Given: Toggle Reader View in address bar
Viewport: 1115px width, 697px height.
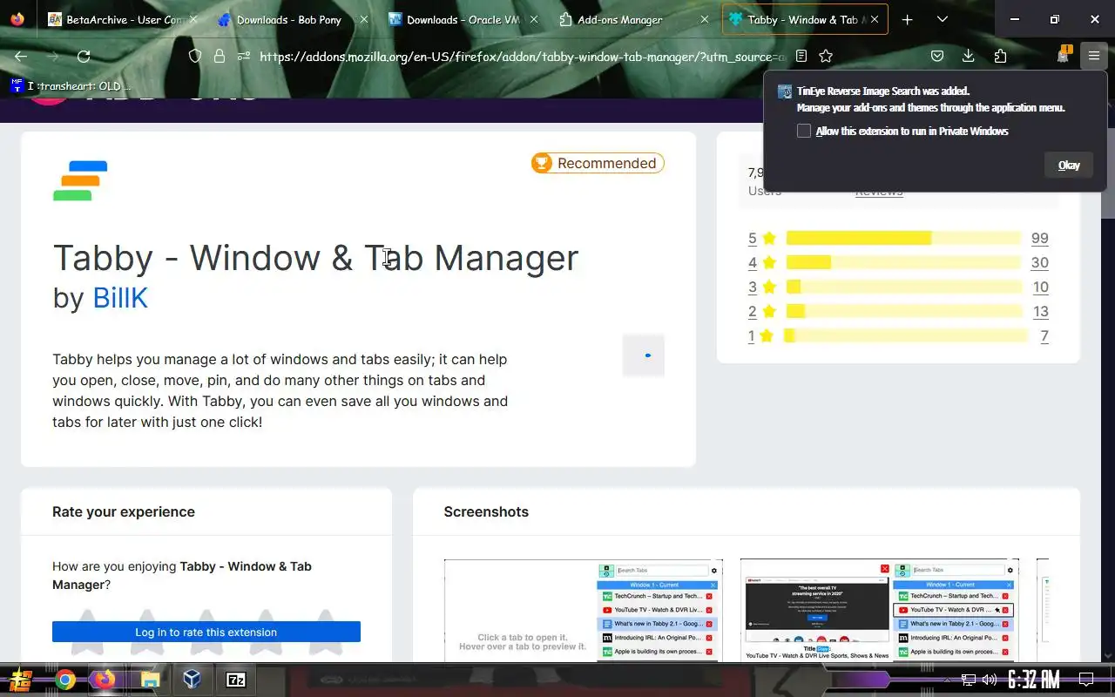Looking at the screenshot, I should (x=801, y=56).
